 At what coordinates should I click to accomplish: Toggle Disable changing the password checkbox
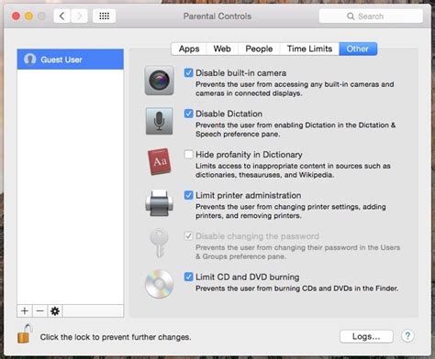(x=188, y=236)
